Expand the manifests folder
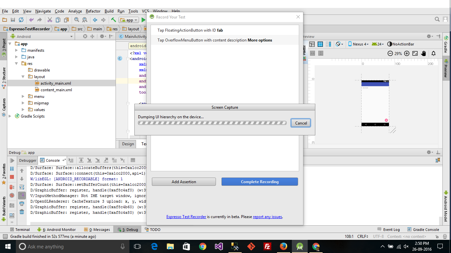451x253 pixels. pos(17,50)
